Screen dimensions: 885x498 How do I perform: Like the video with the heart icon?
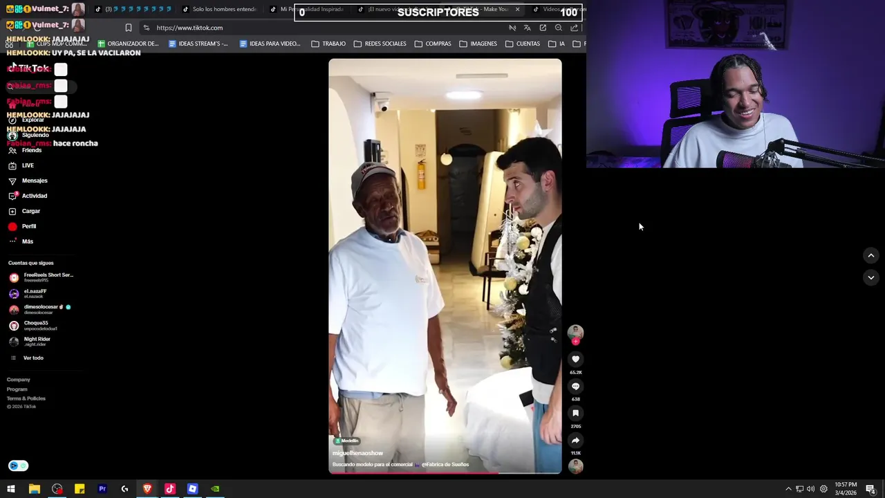pos(575,359)
